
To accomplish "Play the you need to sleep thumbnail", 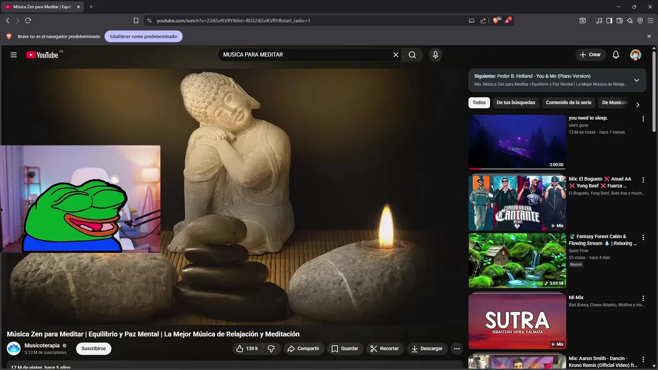I will (517, 142).
